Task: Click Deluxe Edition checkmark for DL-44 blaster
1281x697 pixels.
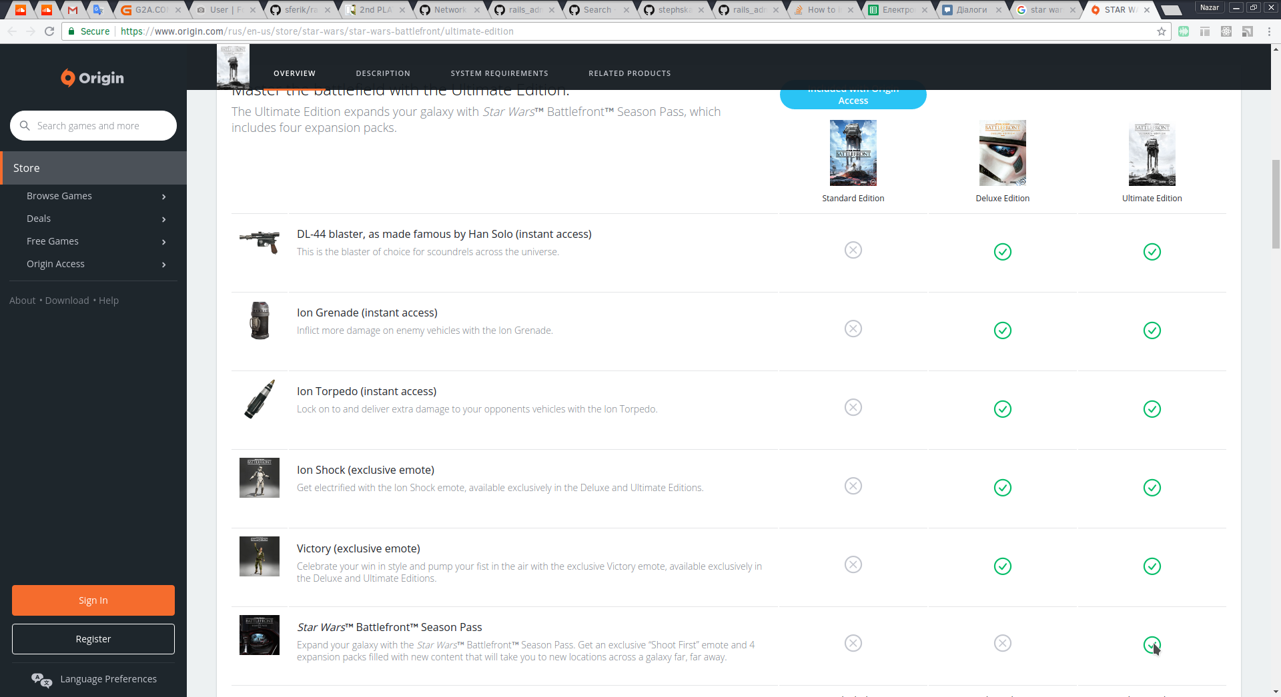Action: coord(1003,252)
